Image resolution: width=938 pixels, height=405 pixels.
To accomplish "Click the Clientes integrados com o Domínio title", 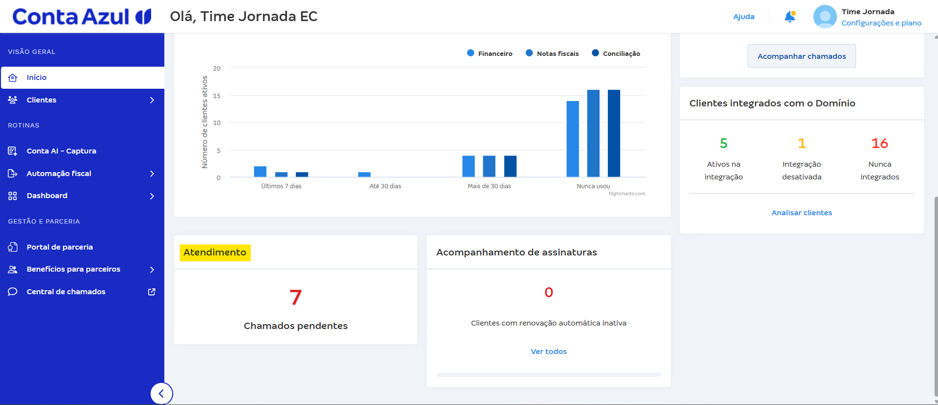I will click(x=772, y=103).
